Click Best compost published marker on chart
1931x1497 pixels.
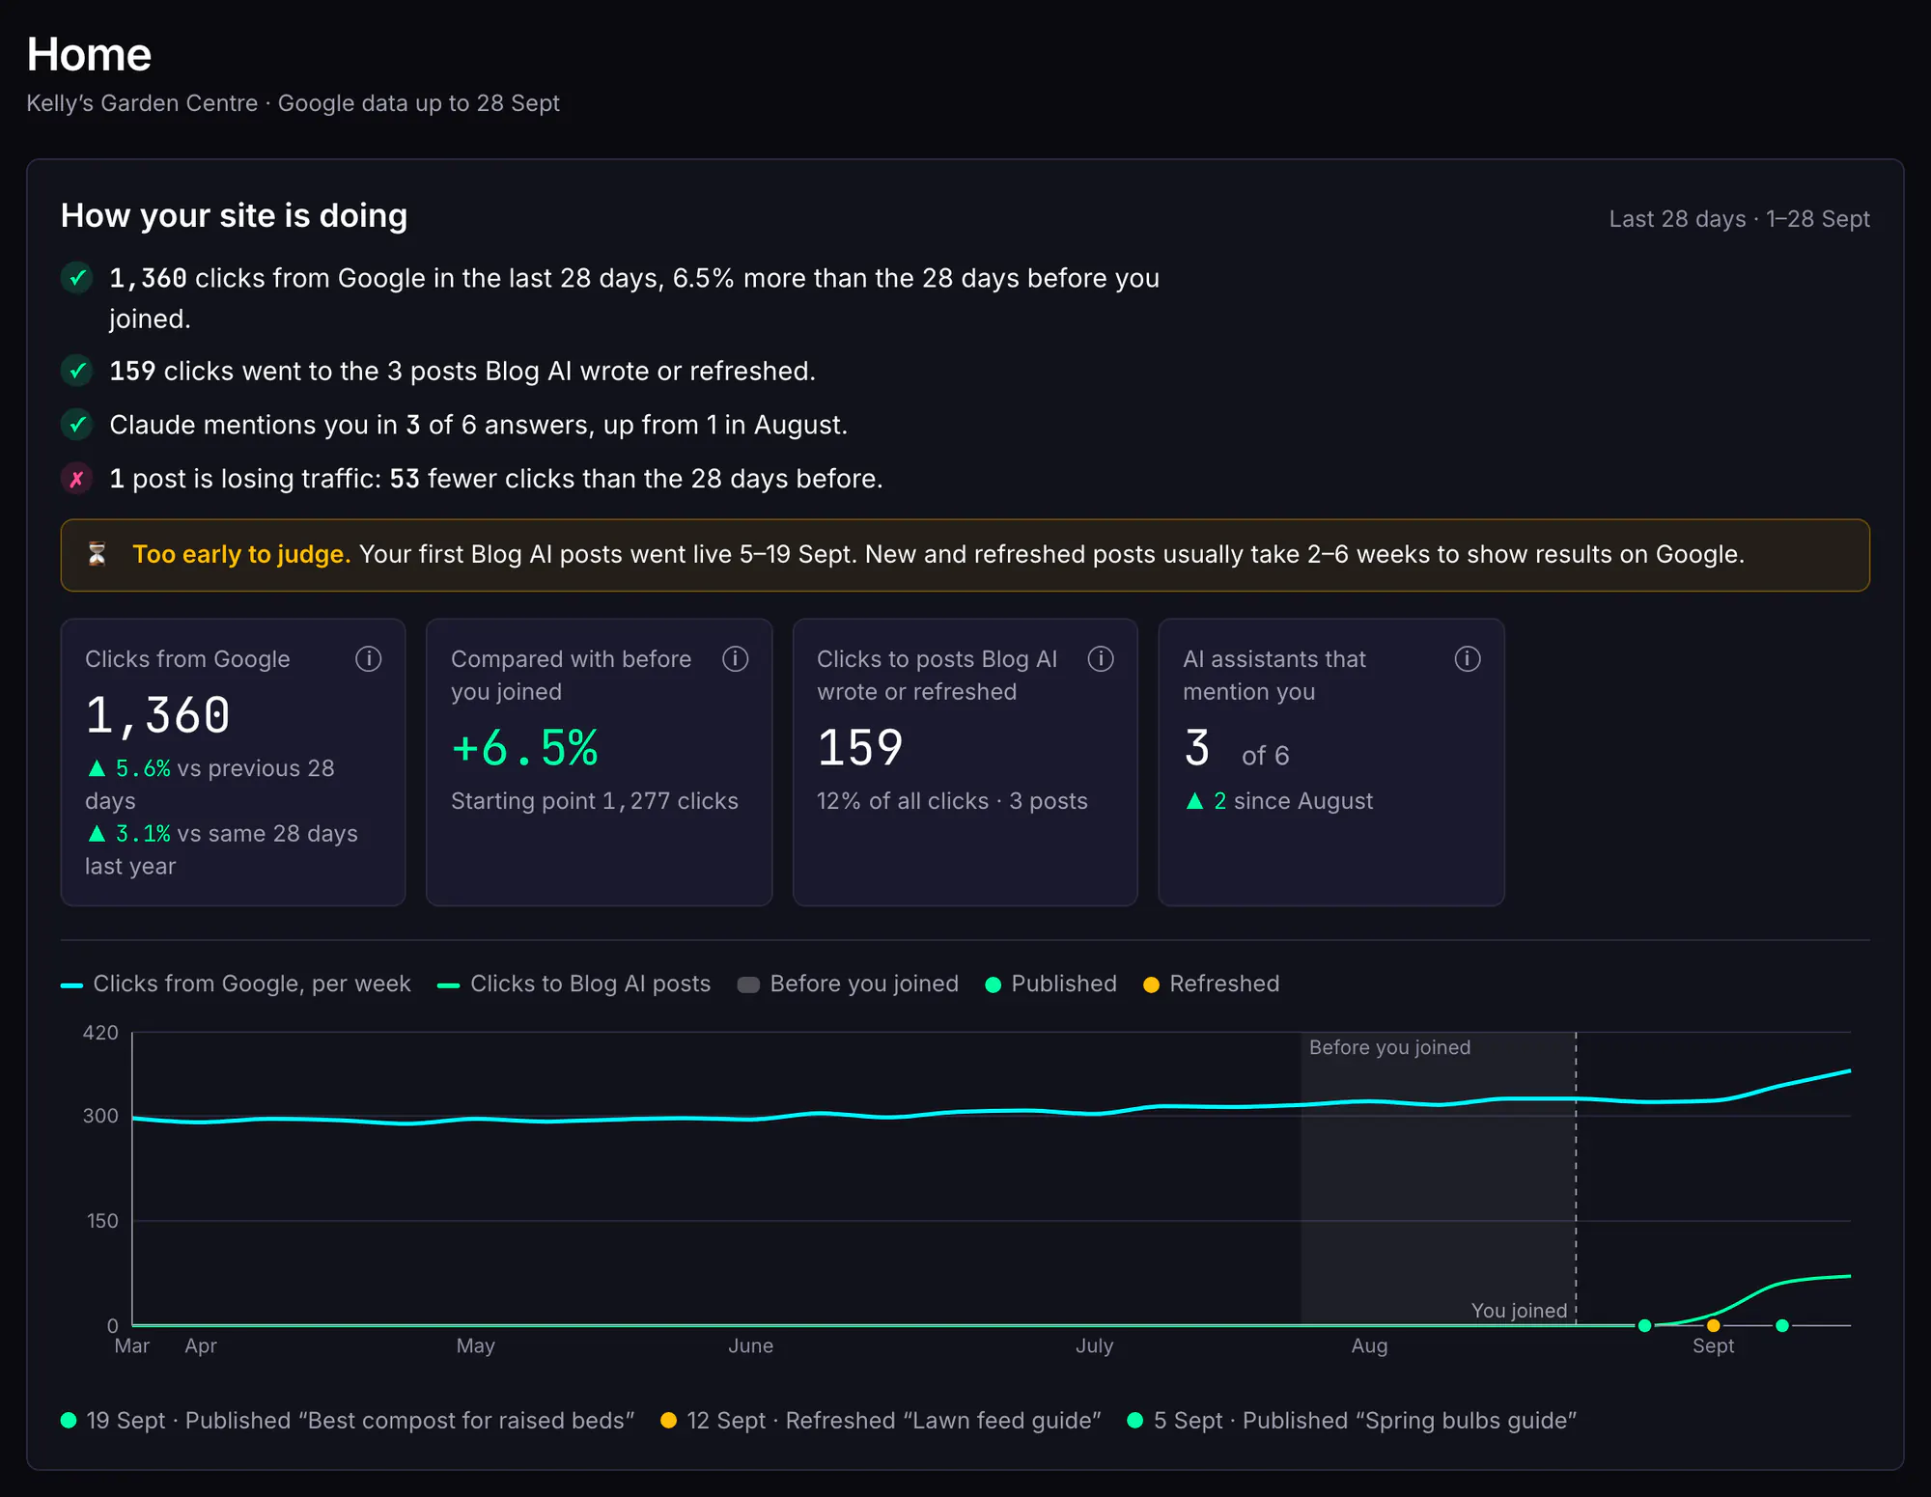1782,1325
